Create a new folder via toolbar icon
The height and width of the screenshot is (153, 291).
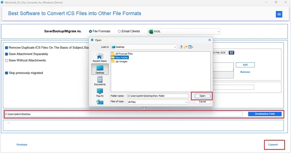[x=185, y=47]
